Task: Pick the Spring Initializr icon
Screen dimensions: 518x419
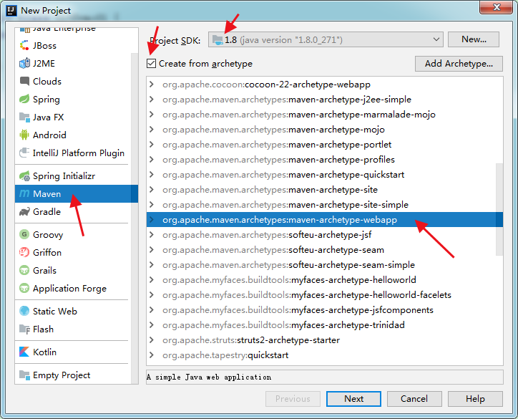Action: click(24, 175)
